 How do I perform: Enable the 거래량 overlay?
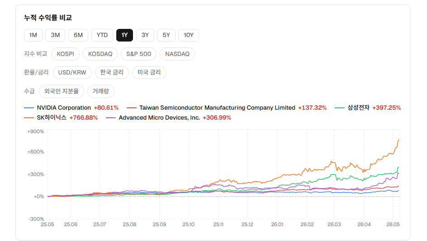pos(101,91)
